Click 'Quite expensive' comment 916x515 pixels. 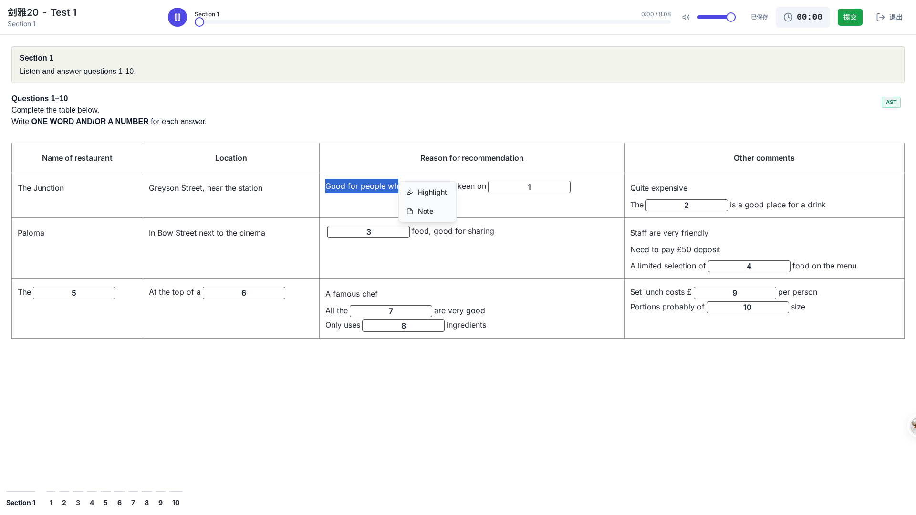(659, 188)
